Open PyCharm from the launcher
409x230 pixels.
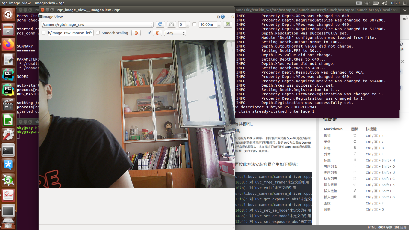coord(8,90)
